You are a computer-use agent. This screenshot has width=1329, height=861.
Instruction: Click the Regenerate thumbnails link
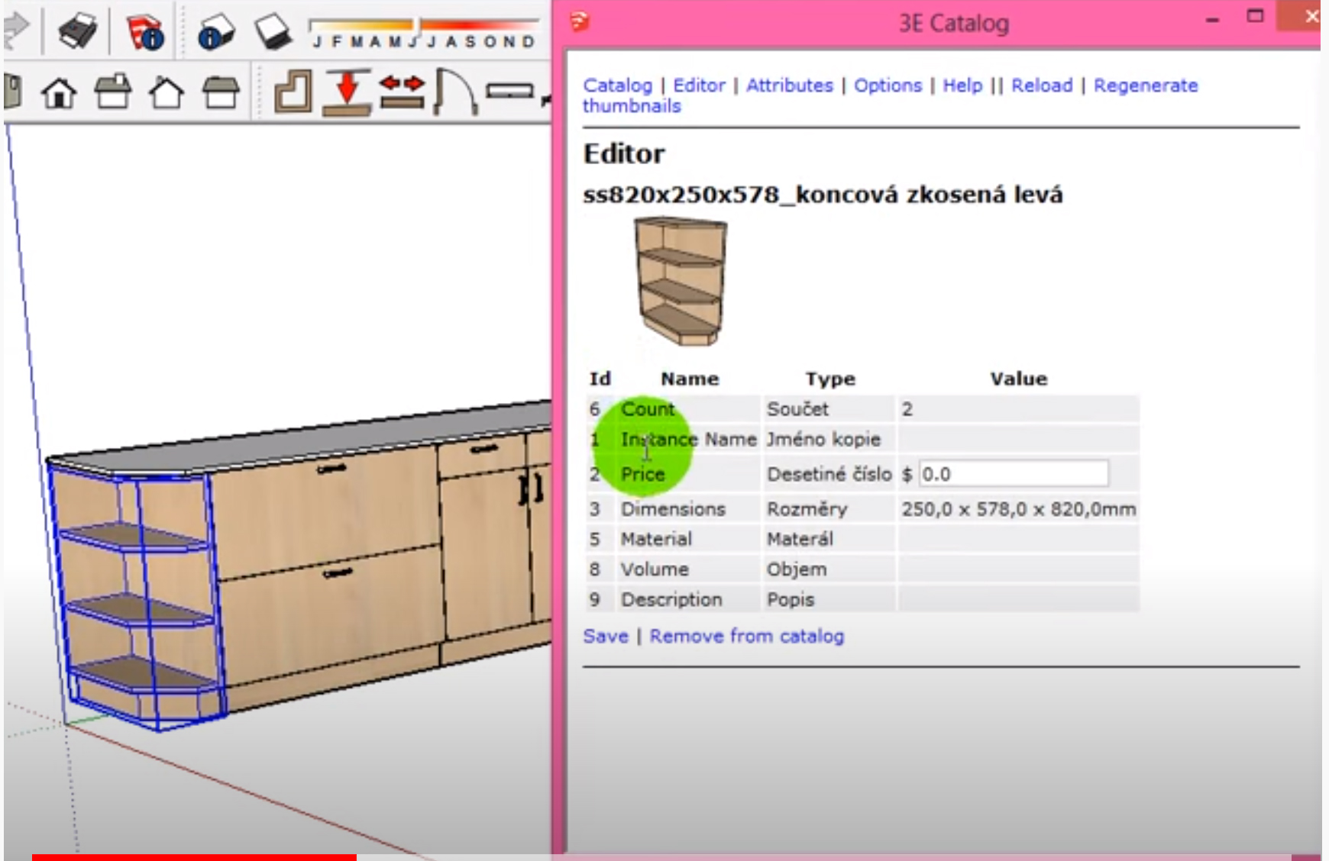pos(1145,85)
